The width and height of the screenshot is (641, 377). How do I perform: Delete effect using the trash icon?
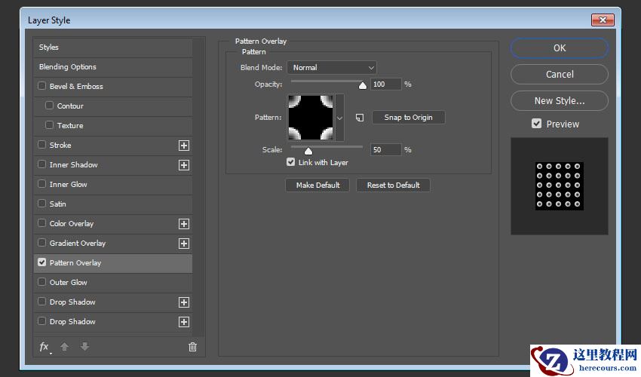(x=192, y=347)
